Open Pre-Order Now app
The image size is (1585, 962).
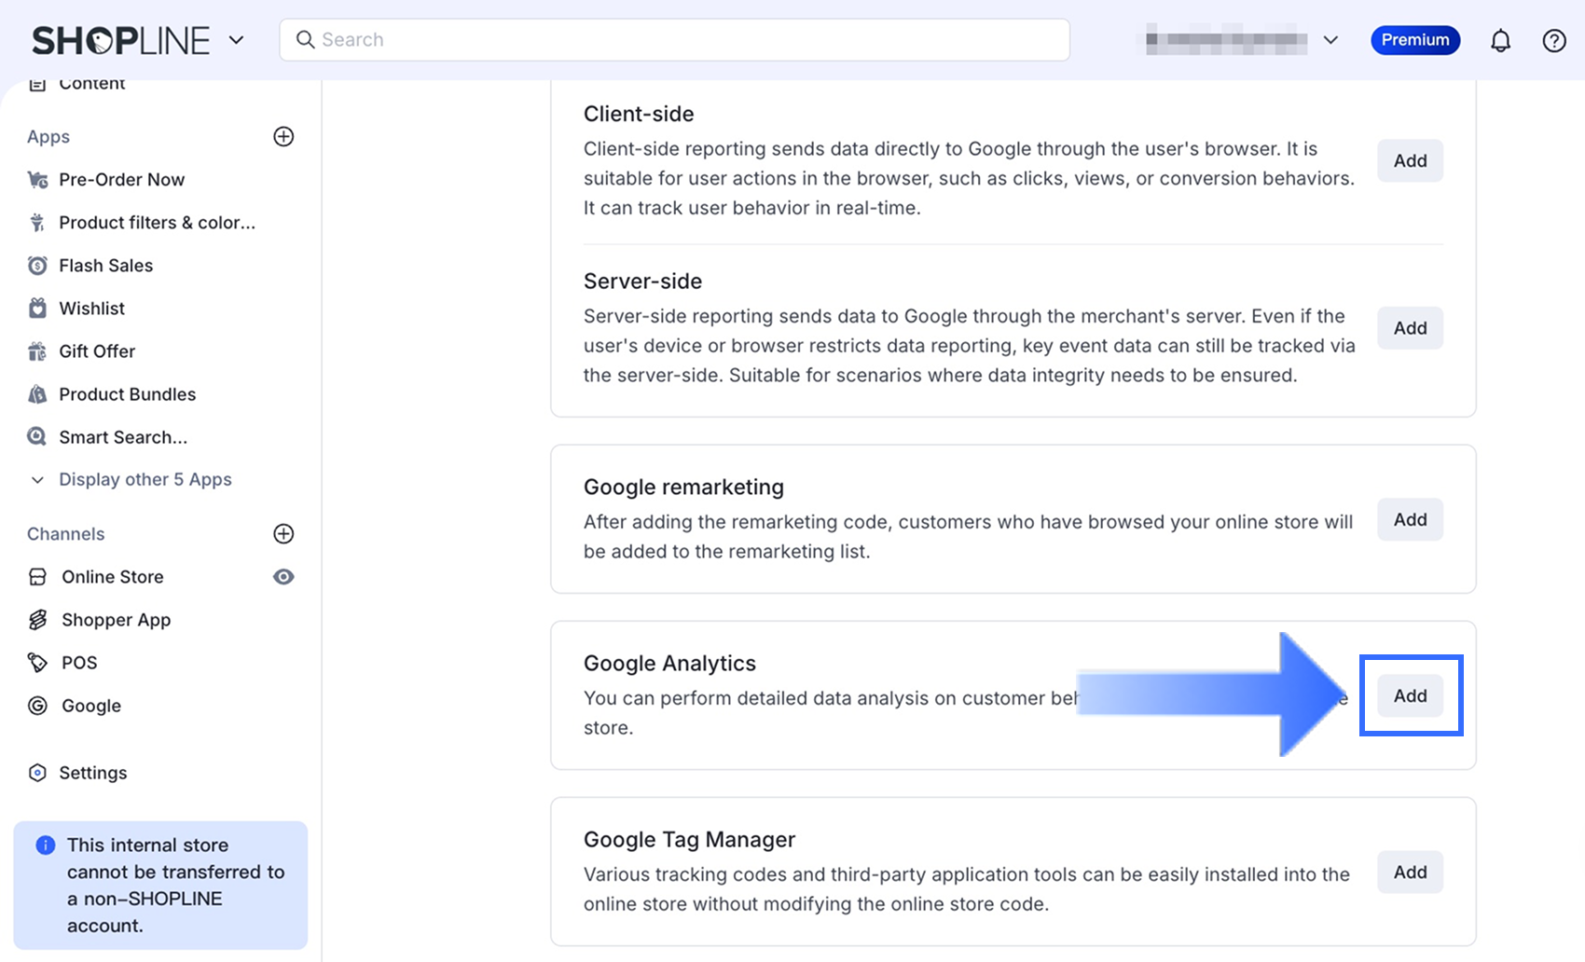[121, 180]
